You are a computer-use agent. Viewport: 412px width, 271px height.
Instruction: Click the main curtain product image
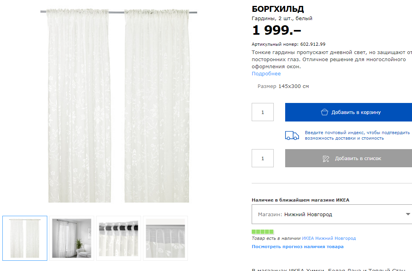[x=119, y=105]
